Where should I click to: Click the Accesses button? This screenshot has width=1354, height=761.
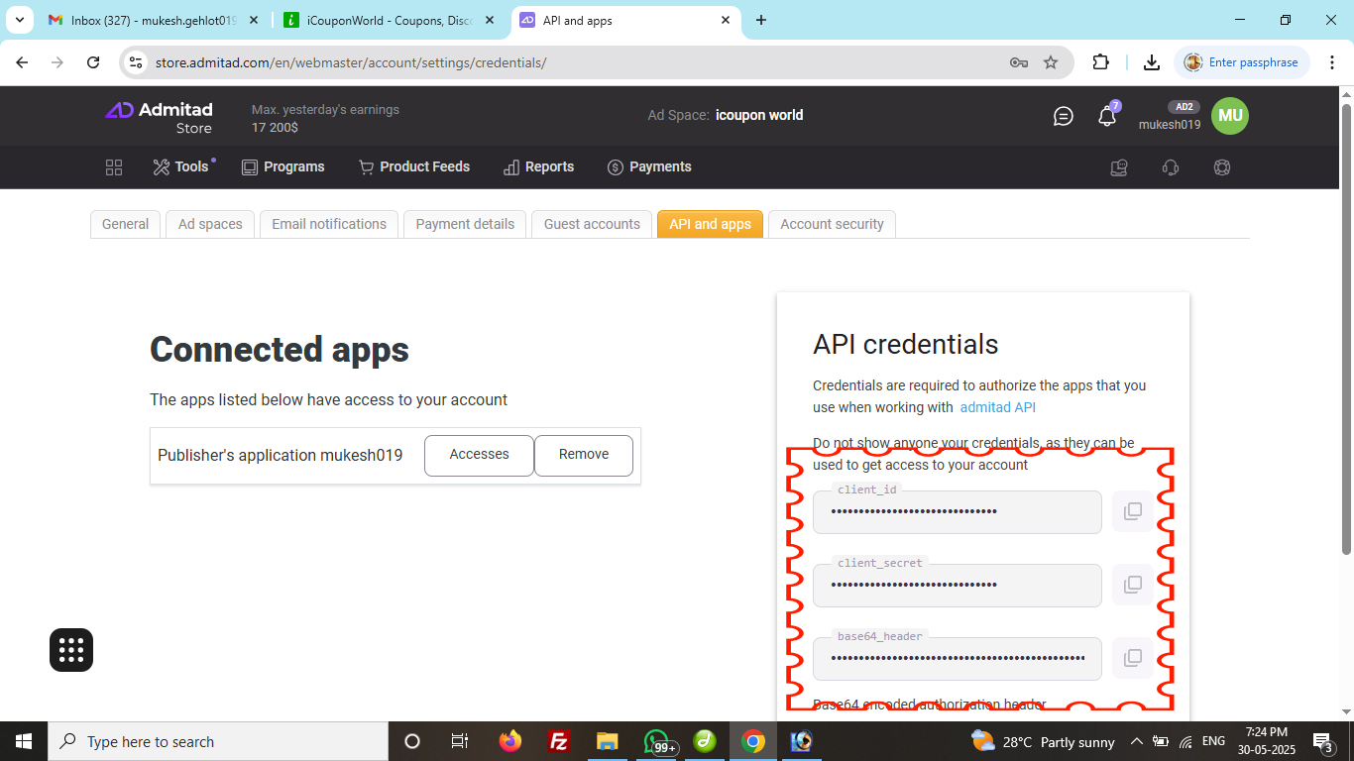[479, 455]
